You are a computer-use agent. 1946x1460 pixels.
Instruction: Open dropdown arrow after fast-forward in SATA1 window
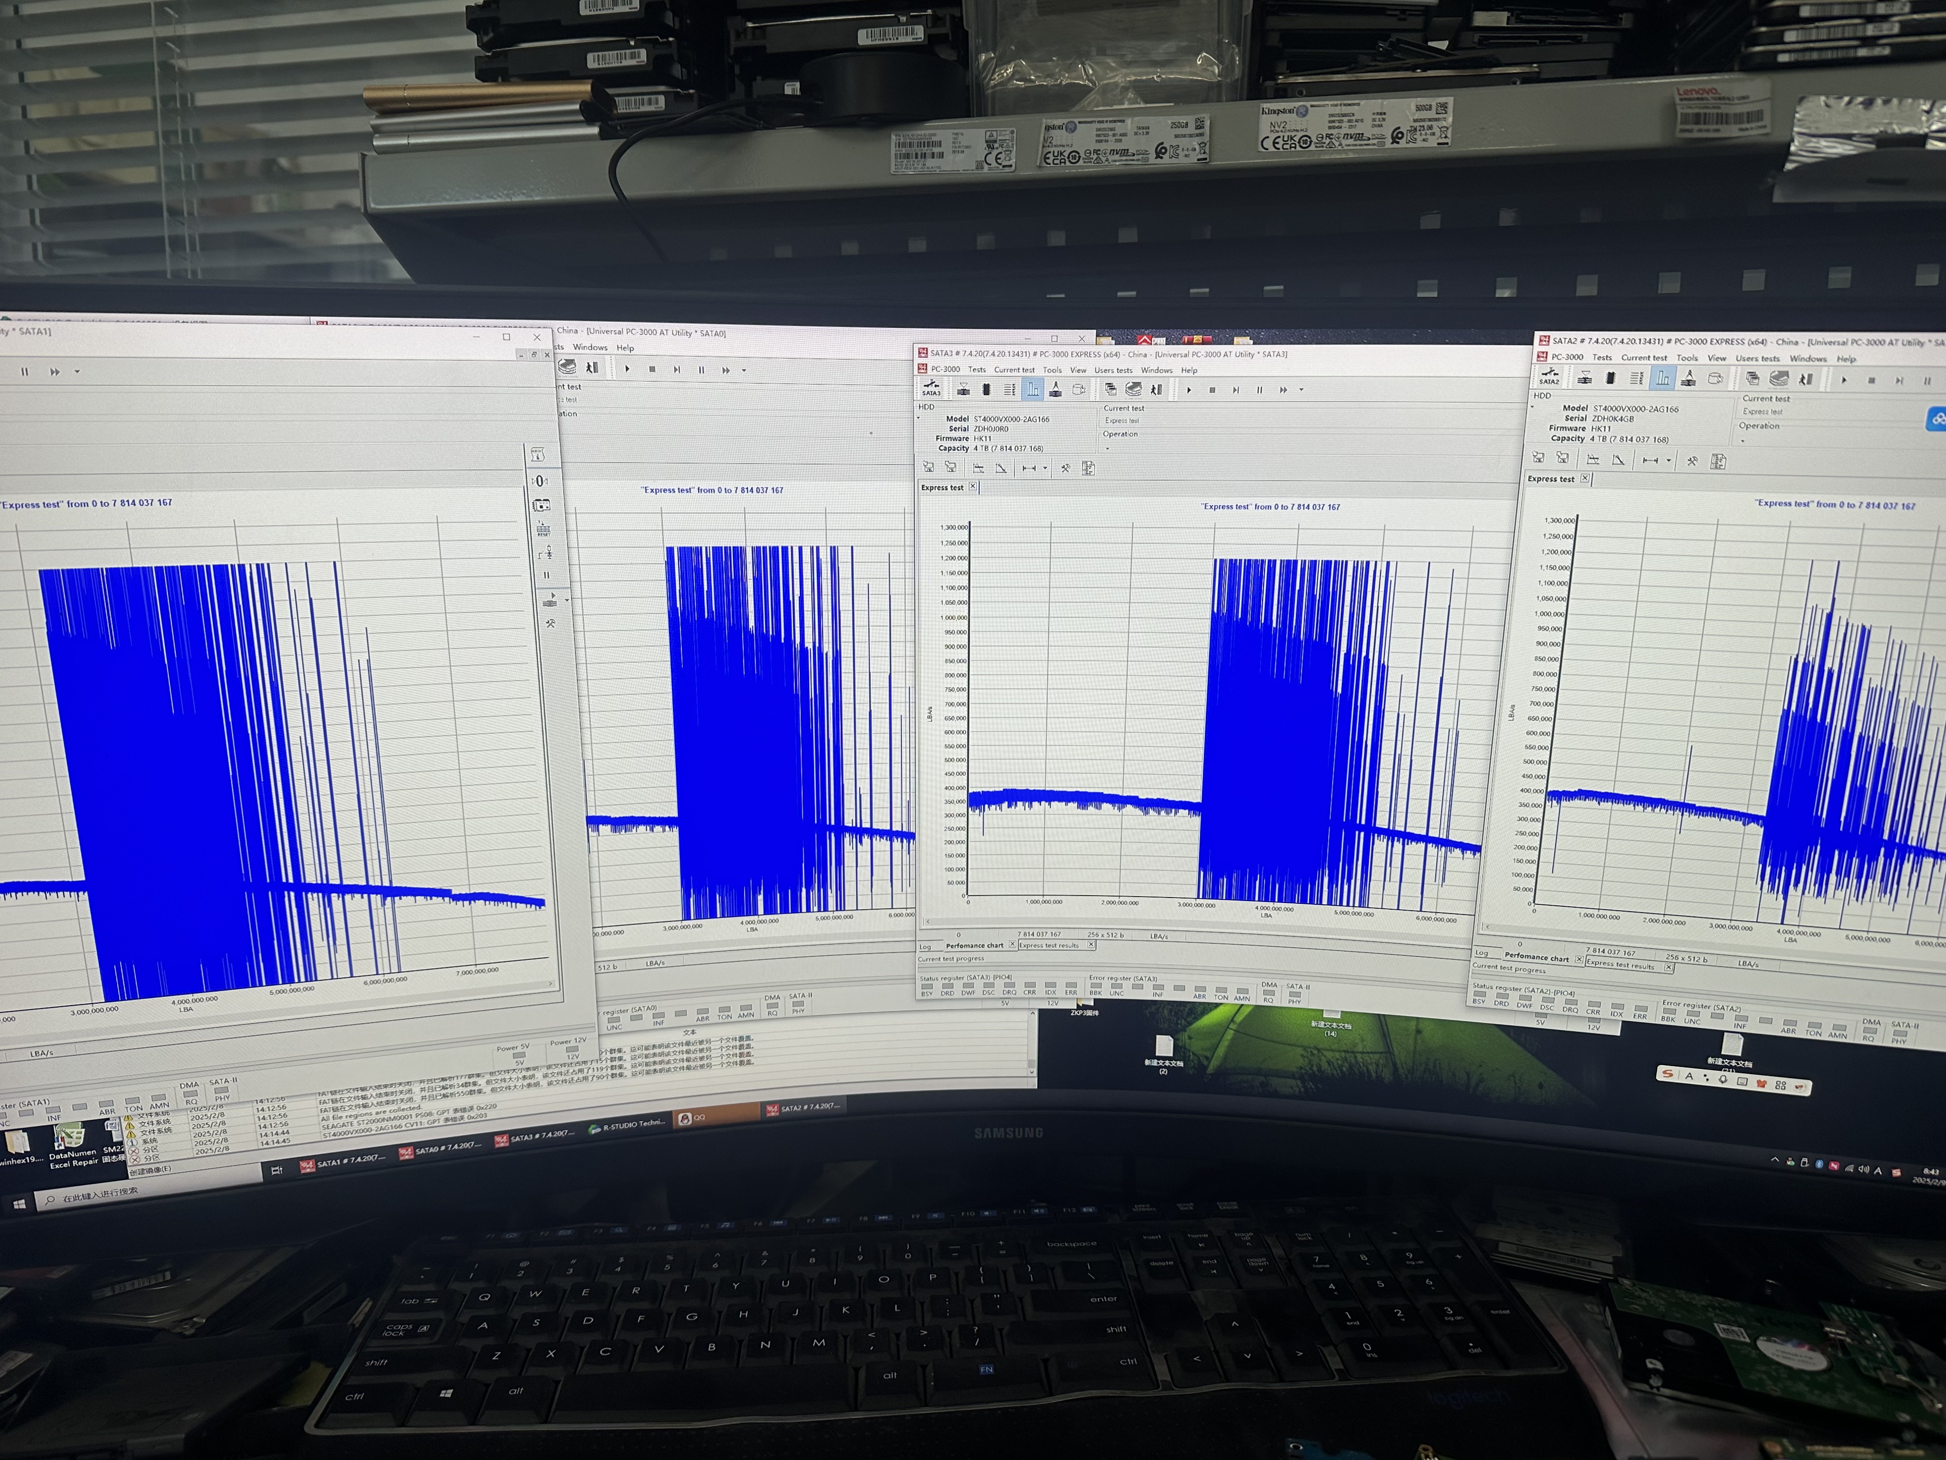(x=77, y=371)
